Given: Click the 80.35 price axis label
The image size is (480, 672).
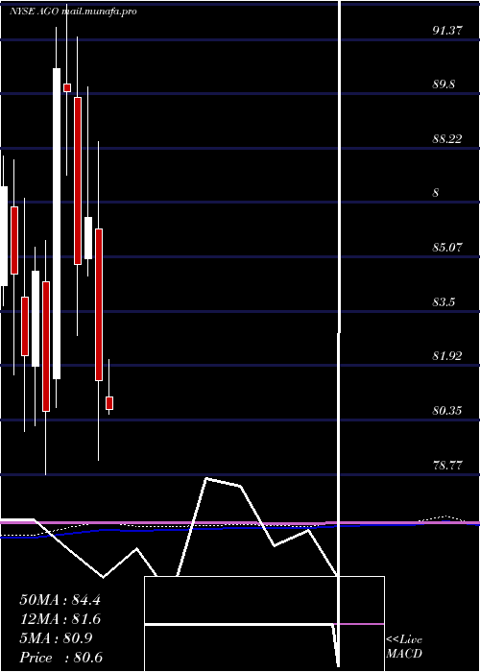Looking at the screenshot, I should click(447, 411).
